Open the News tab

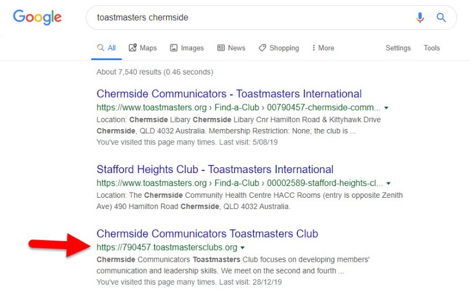231,48
